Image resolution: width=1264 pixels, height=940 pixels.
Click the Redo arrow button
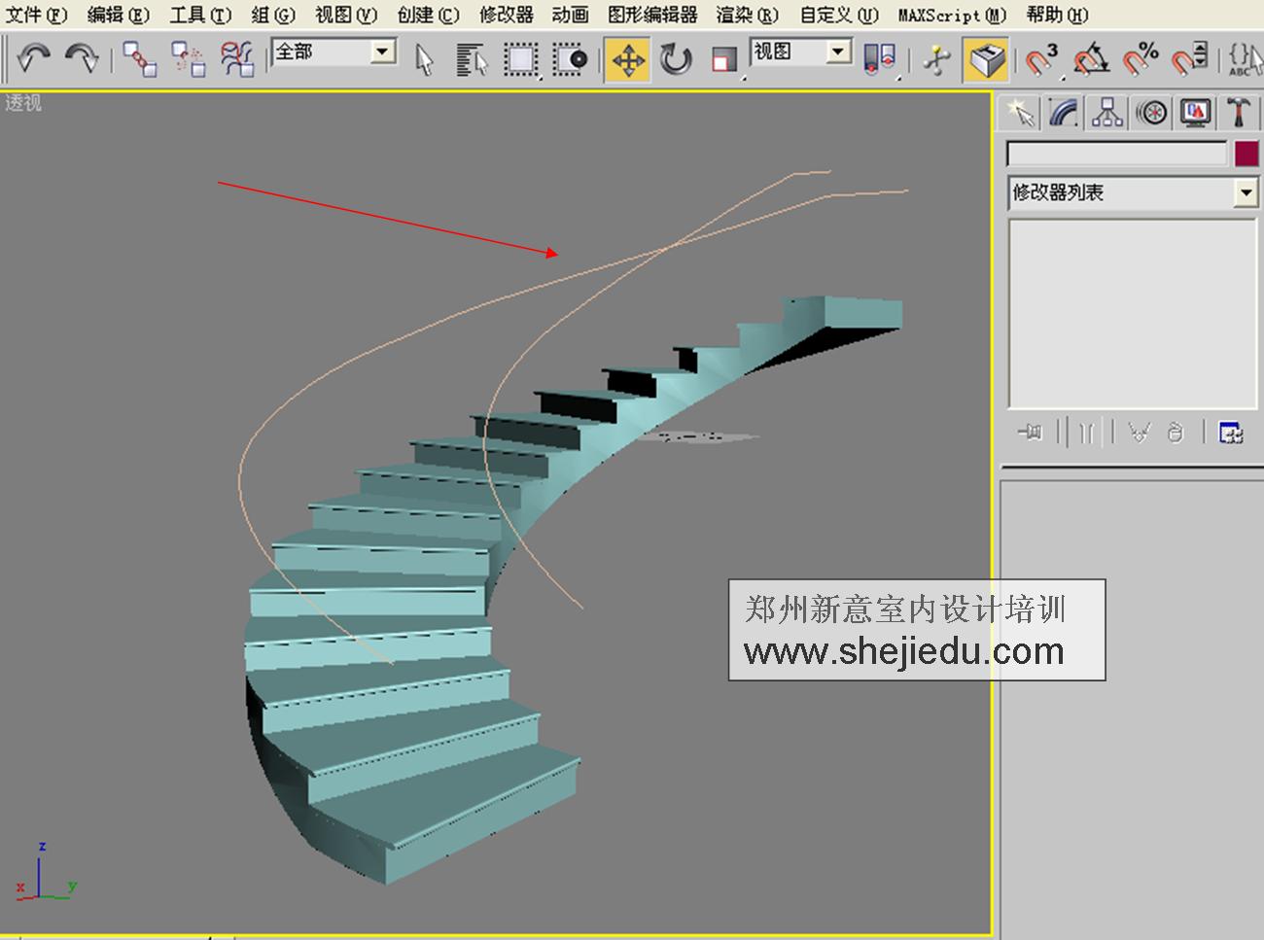(x=80, y=59)
